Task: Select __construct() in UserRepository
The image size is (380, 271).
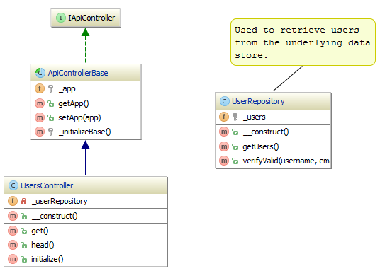Action: (266, 132)
